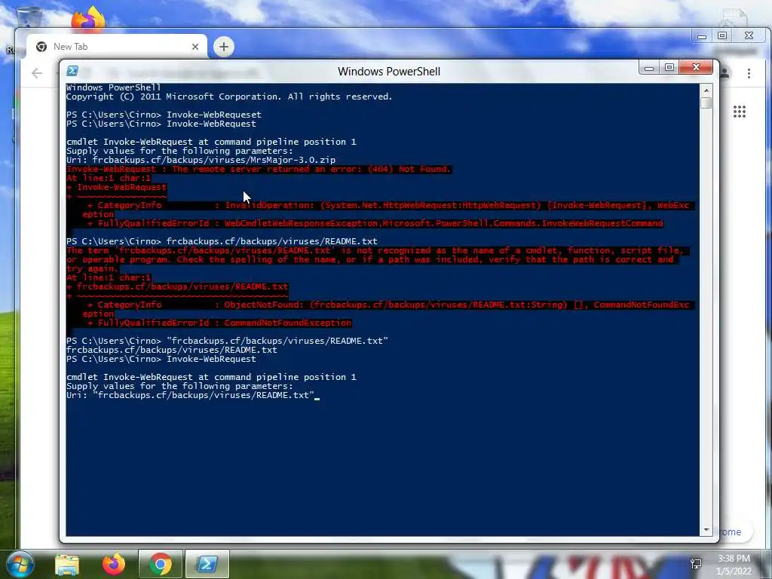
Task: Click the PowerShell scrollbar thumb
Action: [706, 103]
